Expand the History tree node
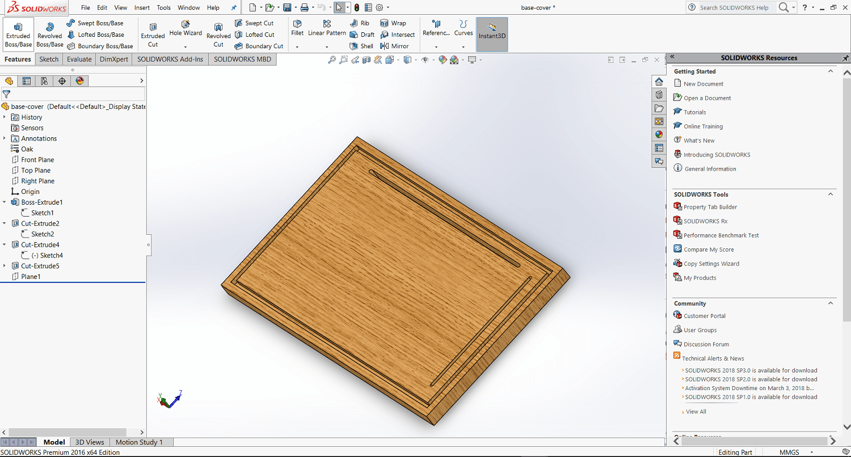 tap(5, 117)
